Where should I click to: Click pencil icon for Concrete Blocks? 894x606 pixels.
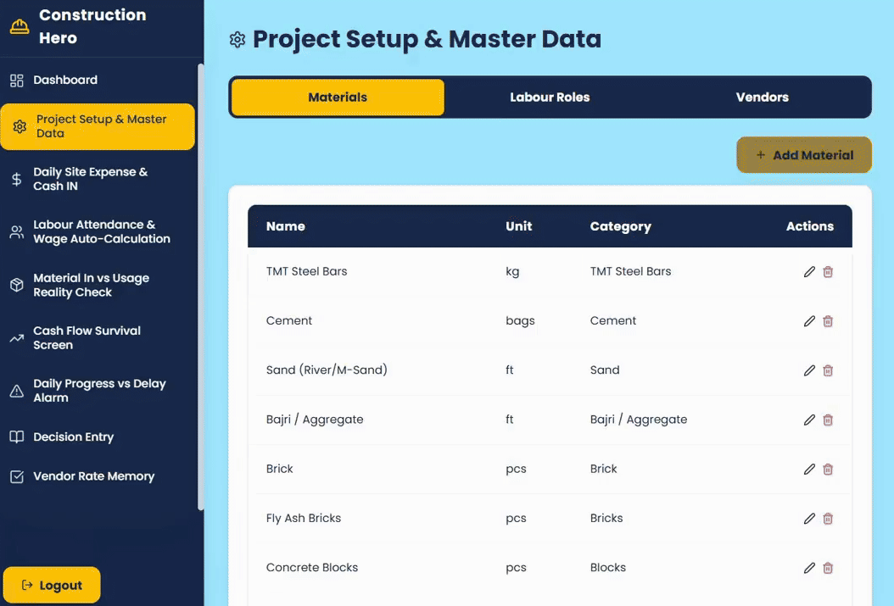[809, 568]
